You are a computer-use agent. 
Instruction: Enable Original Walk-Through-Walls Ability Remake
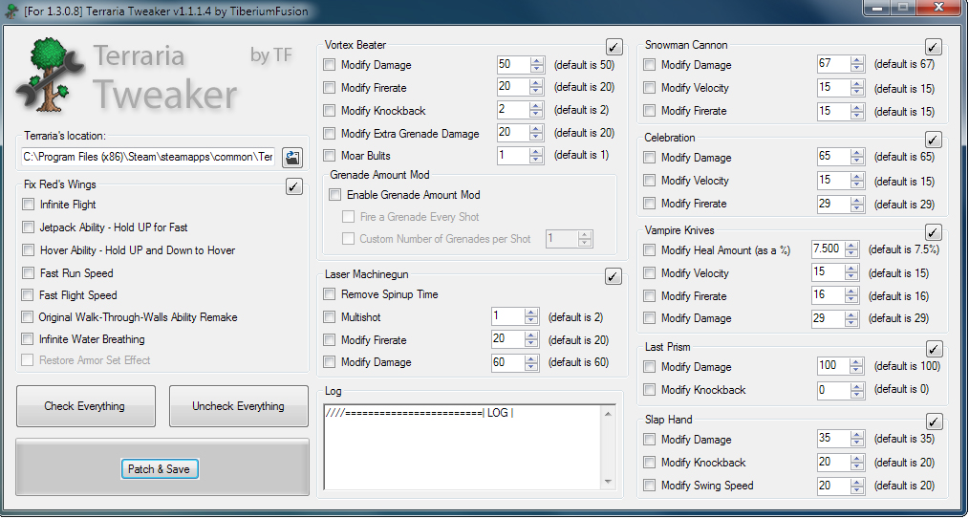[27, 317]
